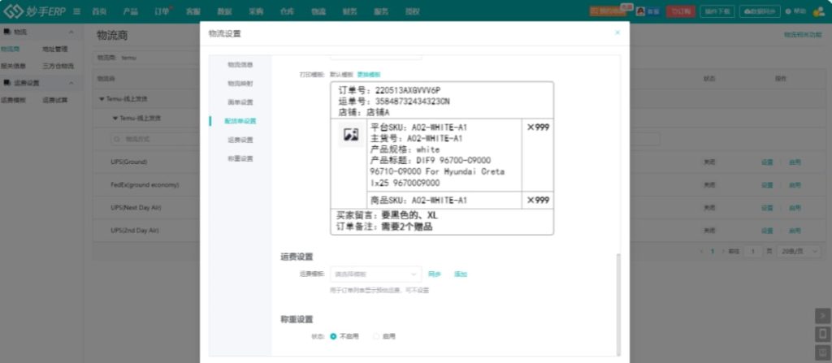This screenshot has height=363, width=832.
Task: Open the 客服 top menu
Action: [x=193, y=11]
